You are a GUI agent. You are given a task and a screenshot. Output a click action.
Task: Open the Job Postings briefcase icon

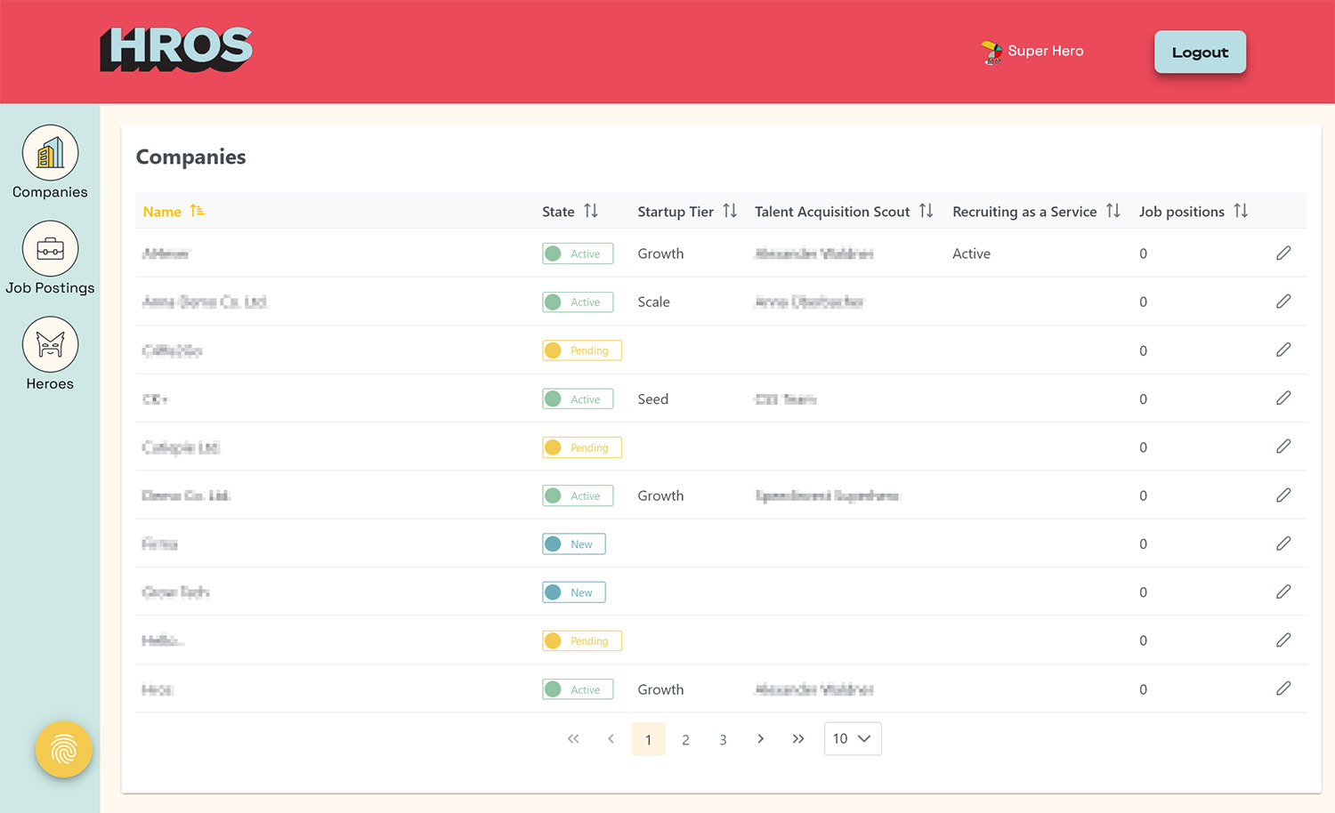coord(50,249)
